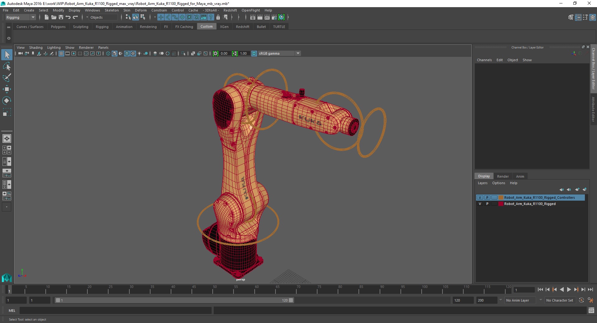Activate the Rotate tool
The image size is (597, 323).
pyautogui.click(x=7, y=100)
